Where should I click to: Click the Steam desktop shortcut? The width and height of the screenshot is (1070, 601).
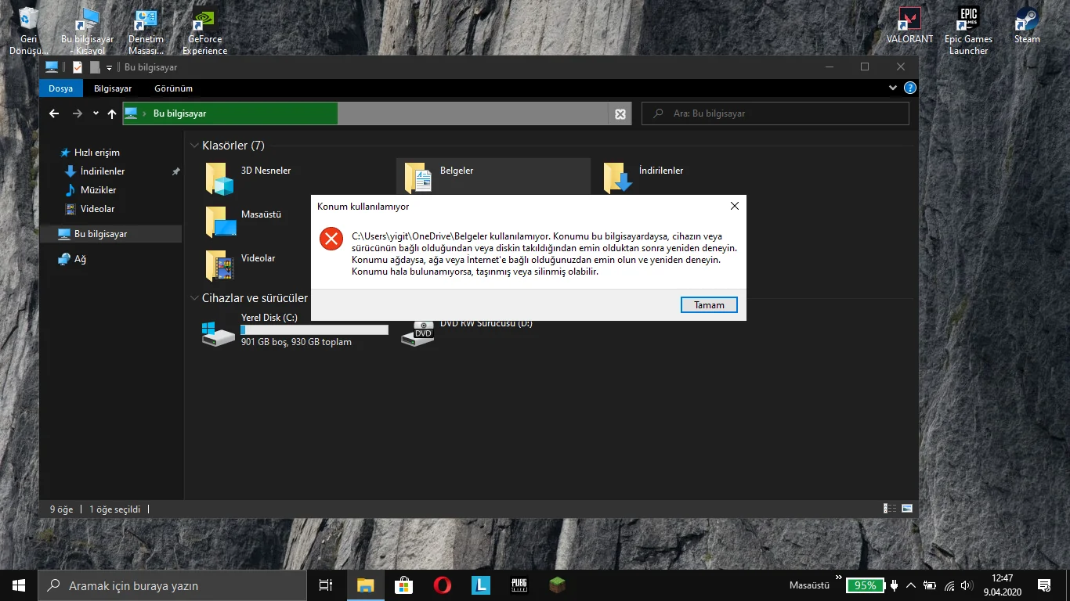tap(1027, 26)
